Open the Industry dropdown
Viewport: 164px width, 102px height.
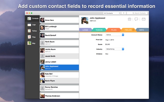[x=115, y=49]
